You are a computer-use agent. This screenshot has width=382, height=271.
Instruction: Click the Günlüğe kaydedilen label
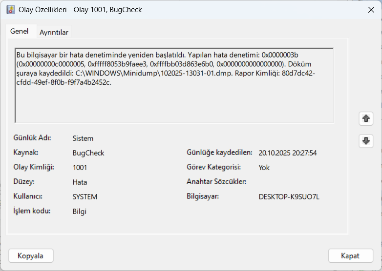point(219,153)
